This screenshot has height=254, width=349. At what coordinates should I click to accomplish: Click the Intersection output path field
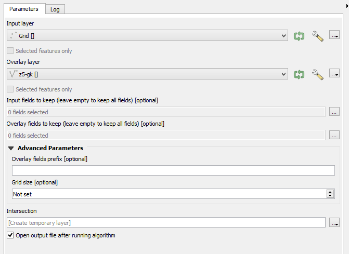pyautogui.click(x=166, y=223)
